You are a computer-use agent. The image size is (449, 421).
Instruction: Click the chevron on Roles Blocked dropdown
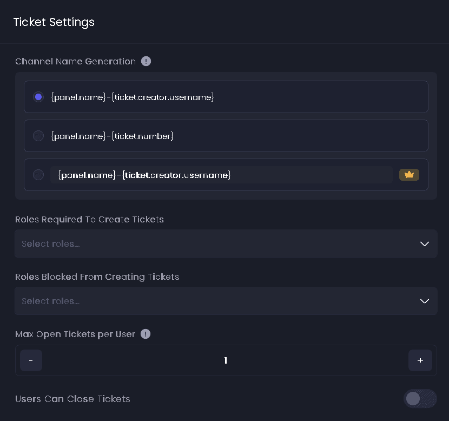pyautogui.click(x=424, y=301)
